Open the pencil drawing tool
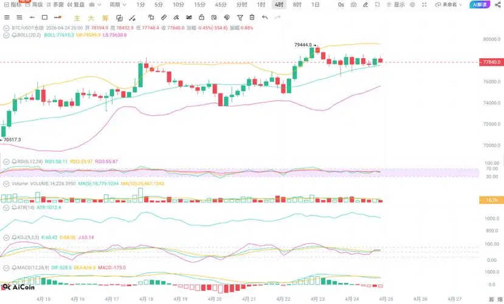The height and width of the screenshot is (304, 504). click(x=365, y=5)
